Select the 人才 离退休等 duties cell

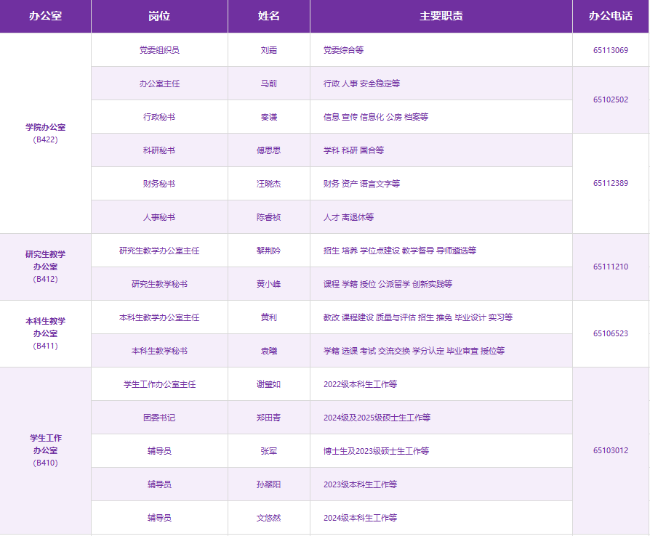[x=349, y=217]
